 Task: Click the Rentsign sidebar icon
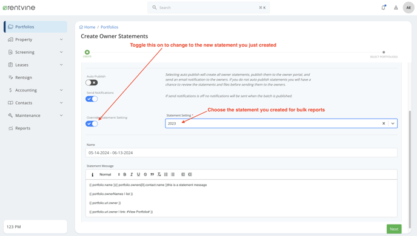(10, 77)
